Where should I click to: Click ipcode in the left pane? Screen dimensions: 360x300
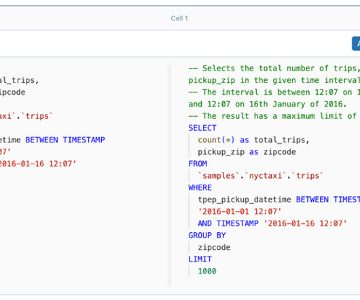[13, 92]
